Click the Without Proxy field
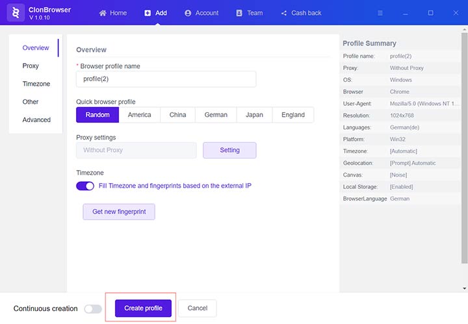The height and width of the screenshot is (324, 468). (x=136, y=150)
